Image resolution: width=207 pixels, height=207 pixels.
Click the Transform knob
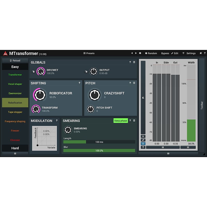coord(36,109)
